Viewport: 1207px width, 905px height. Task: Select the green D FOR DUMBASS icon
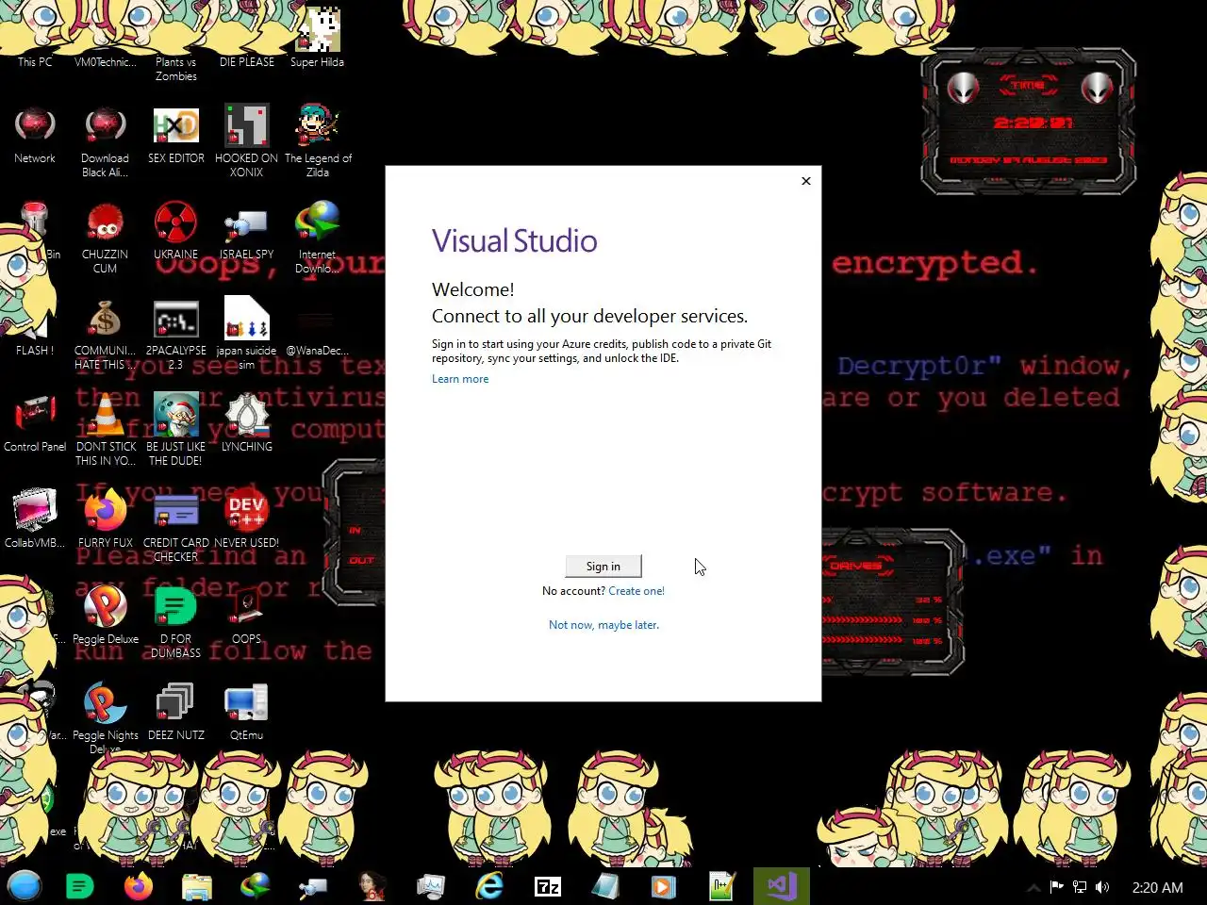coord(176,622)
